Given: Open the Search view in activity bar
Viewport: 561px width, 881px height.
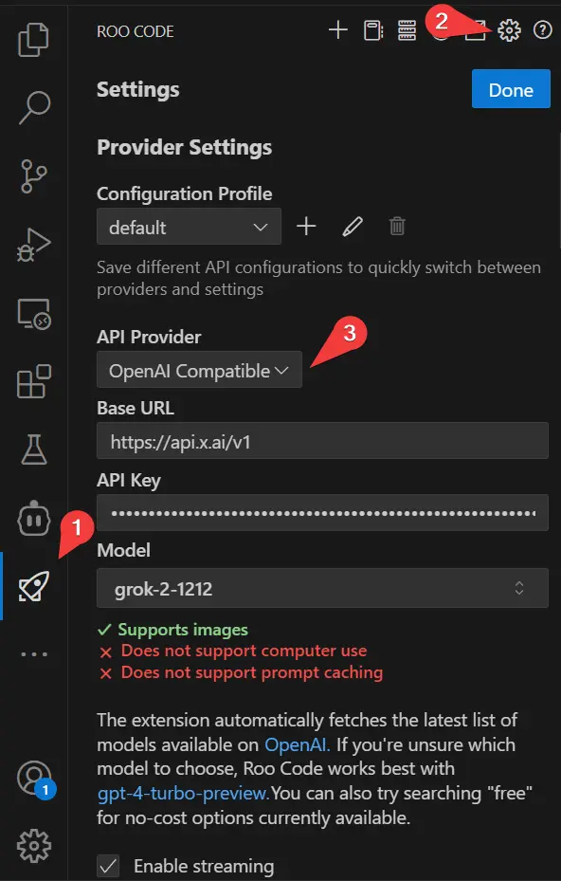Looking at the screenshot, I should pyautogui.click(x=34, y=108).
